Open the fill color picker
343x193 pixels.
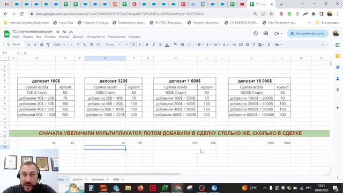coord(175,44)
